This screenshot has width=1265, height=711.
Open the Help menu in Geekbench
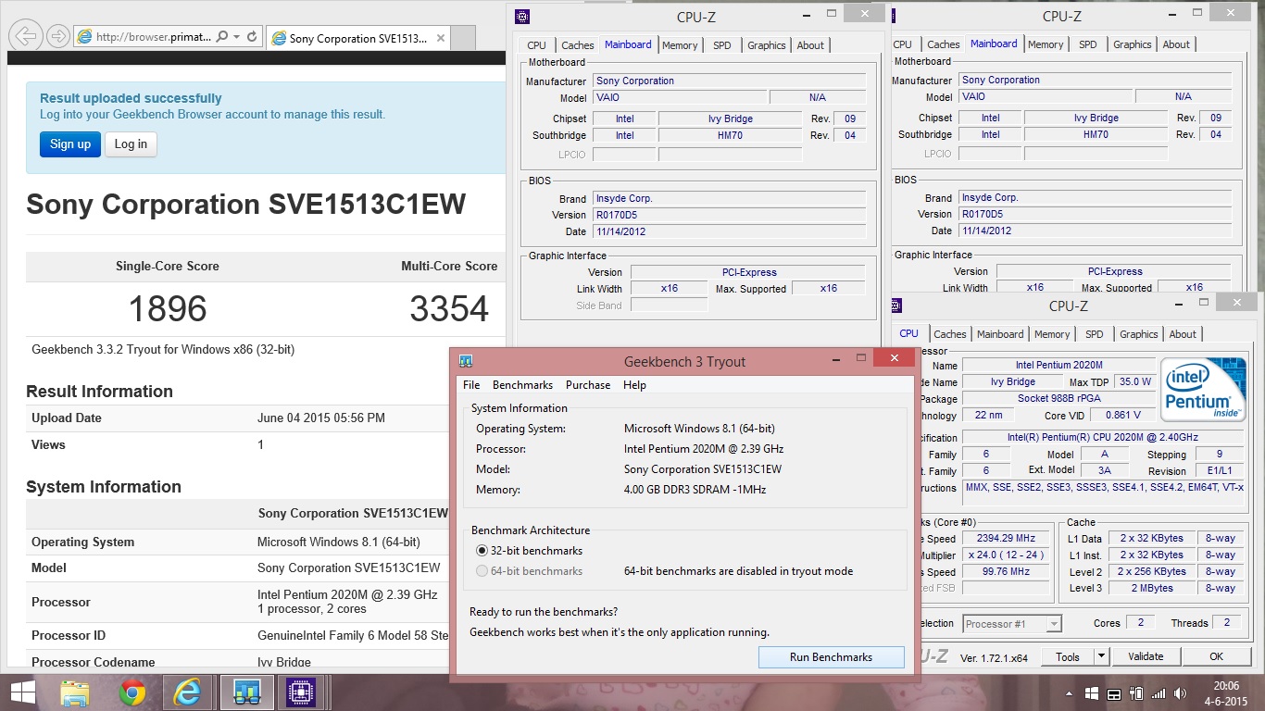634,385
